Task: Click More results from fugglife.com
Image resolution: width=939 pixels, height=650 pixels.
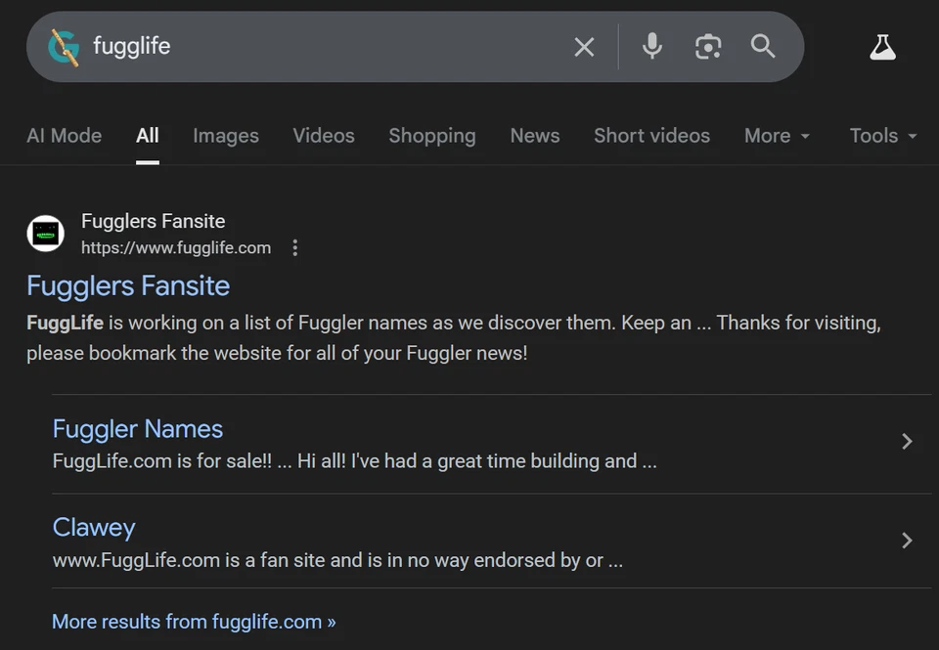Action: pyautogui.click(x=194, y=622)
